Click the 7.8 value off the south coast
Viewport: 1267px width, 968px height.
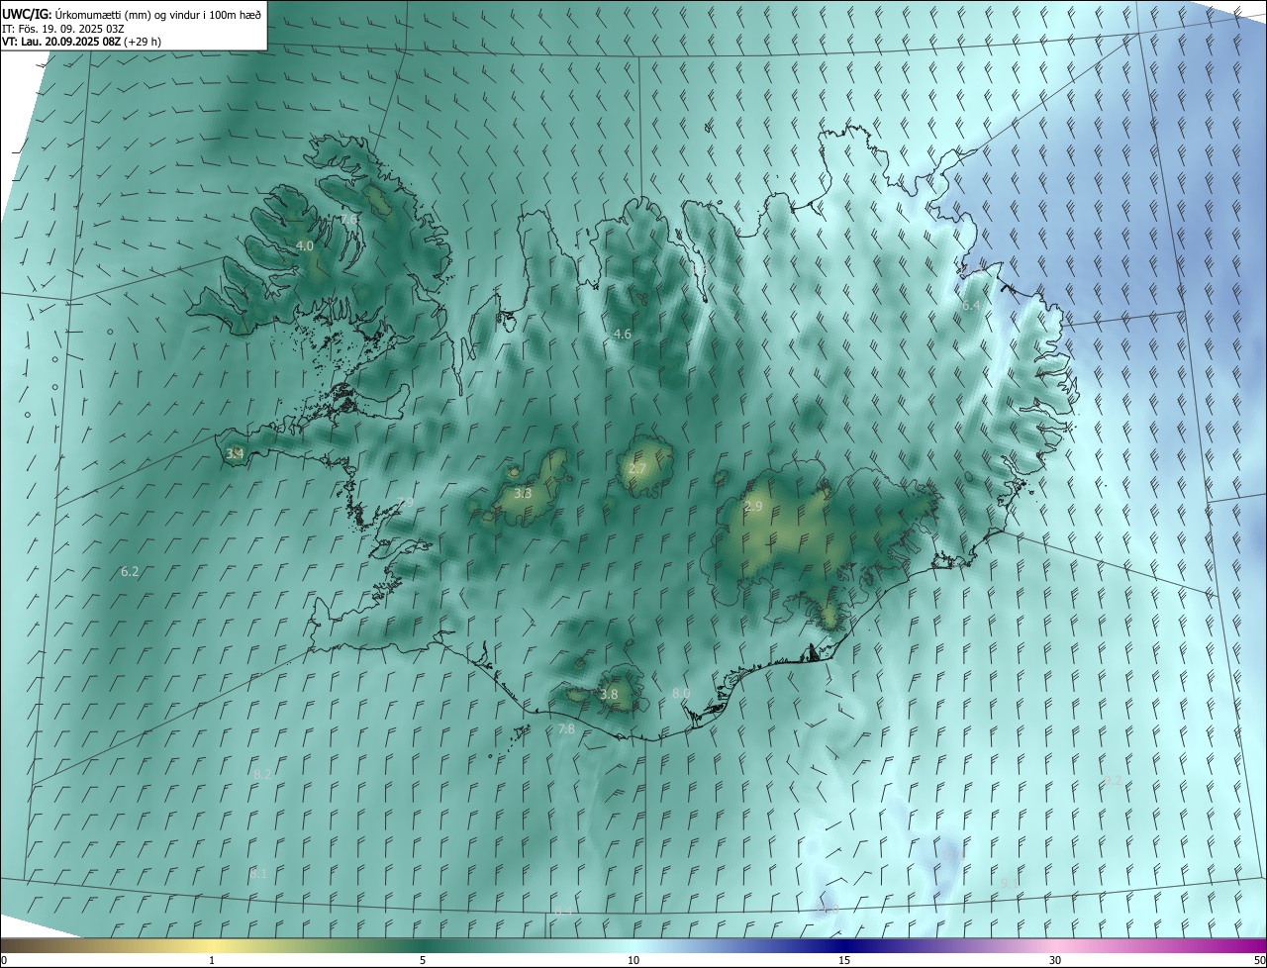pyautogui.click(x=566, y=729)
